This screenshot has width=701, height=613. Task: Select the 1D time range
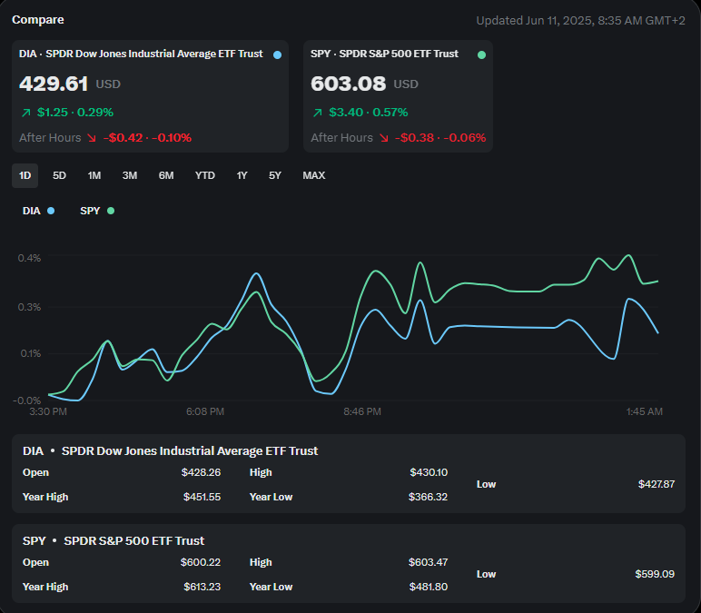point(25,175)
